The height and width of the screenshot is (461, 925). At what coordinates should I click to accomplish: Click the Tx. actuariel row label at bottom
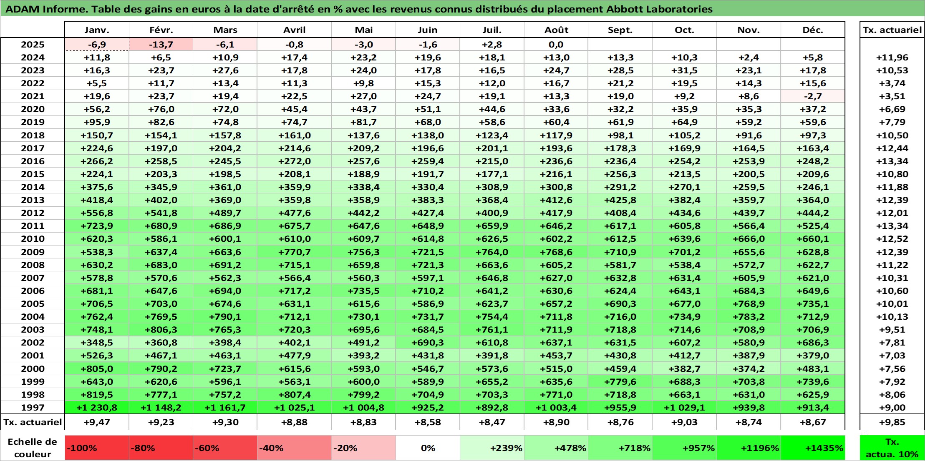pyautogui.click(x=33, y=422)
